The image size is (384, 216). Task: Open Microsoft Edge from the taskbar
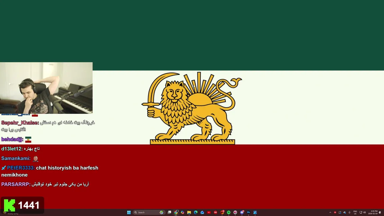[196, 212]
